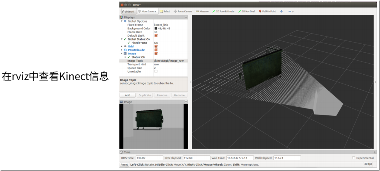Image resolution: width=380 pixels, height=171 pixels.
Task: Pick the Measure tool
Action: point(202,12)
